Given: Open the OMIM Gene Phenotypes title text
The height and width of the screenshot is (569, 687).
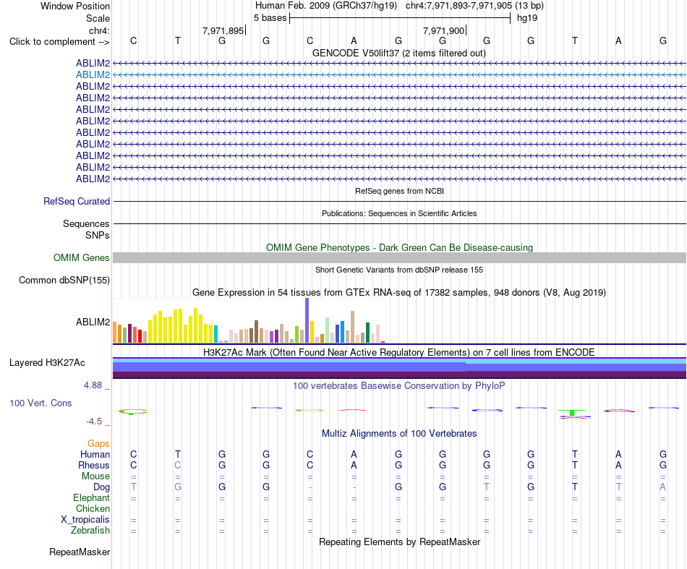Looking at the screenshot, I should click(399, 247).
